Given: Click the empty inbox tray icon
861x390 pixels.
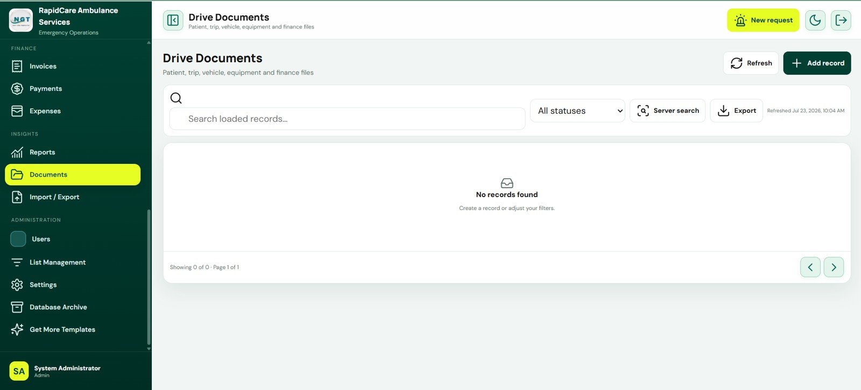Looking at the screenshot, I should 507,183.
